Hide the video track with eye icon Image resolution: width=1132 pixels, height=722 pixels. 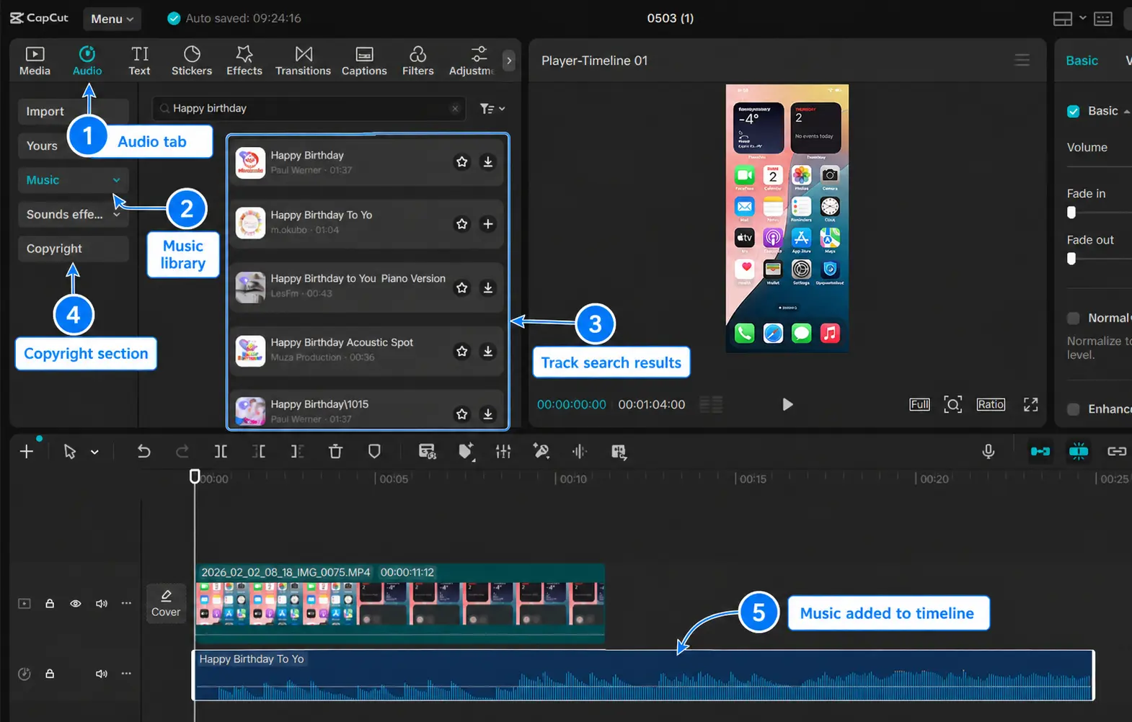pos(76,604)
